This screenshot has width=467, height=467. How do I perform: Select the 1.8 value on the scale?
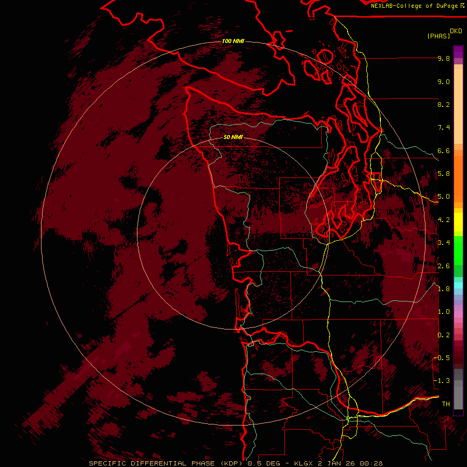[444, 289]
